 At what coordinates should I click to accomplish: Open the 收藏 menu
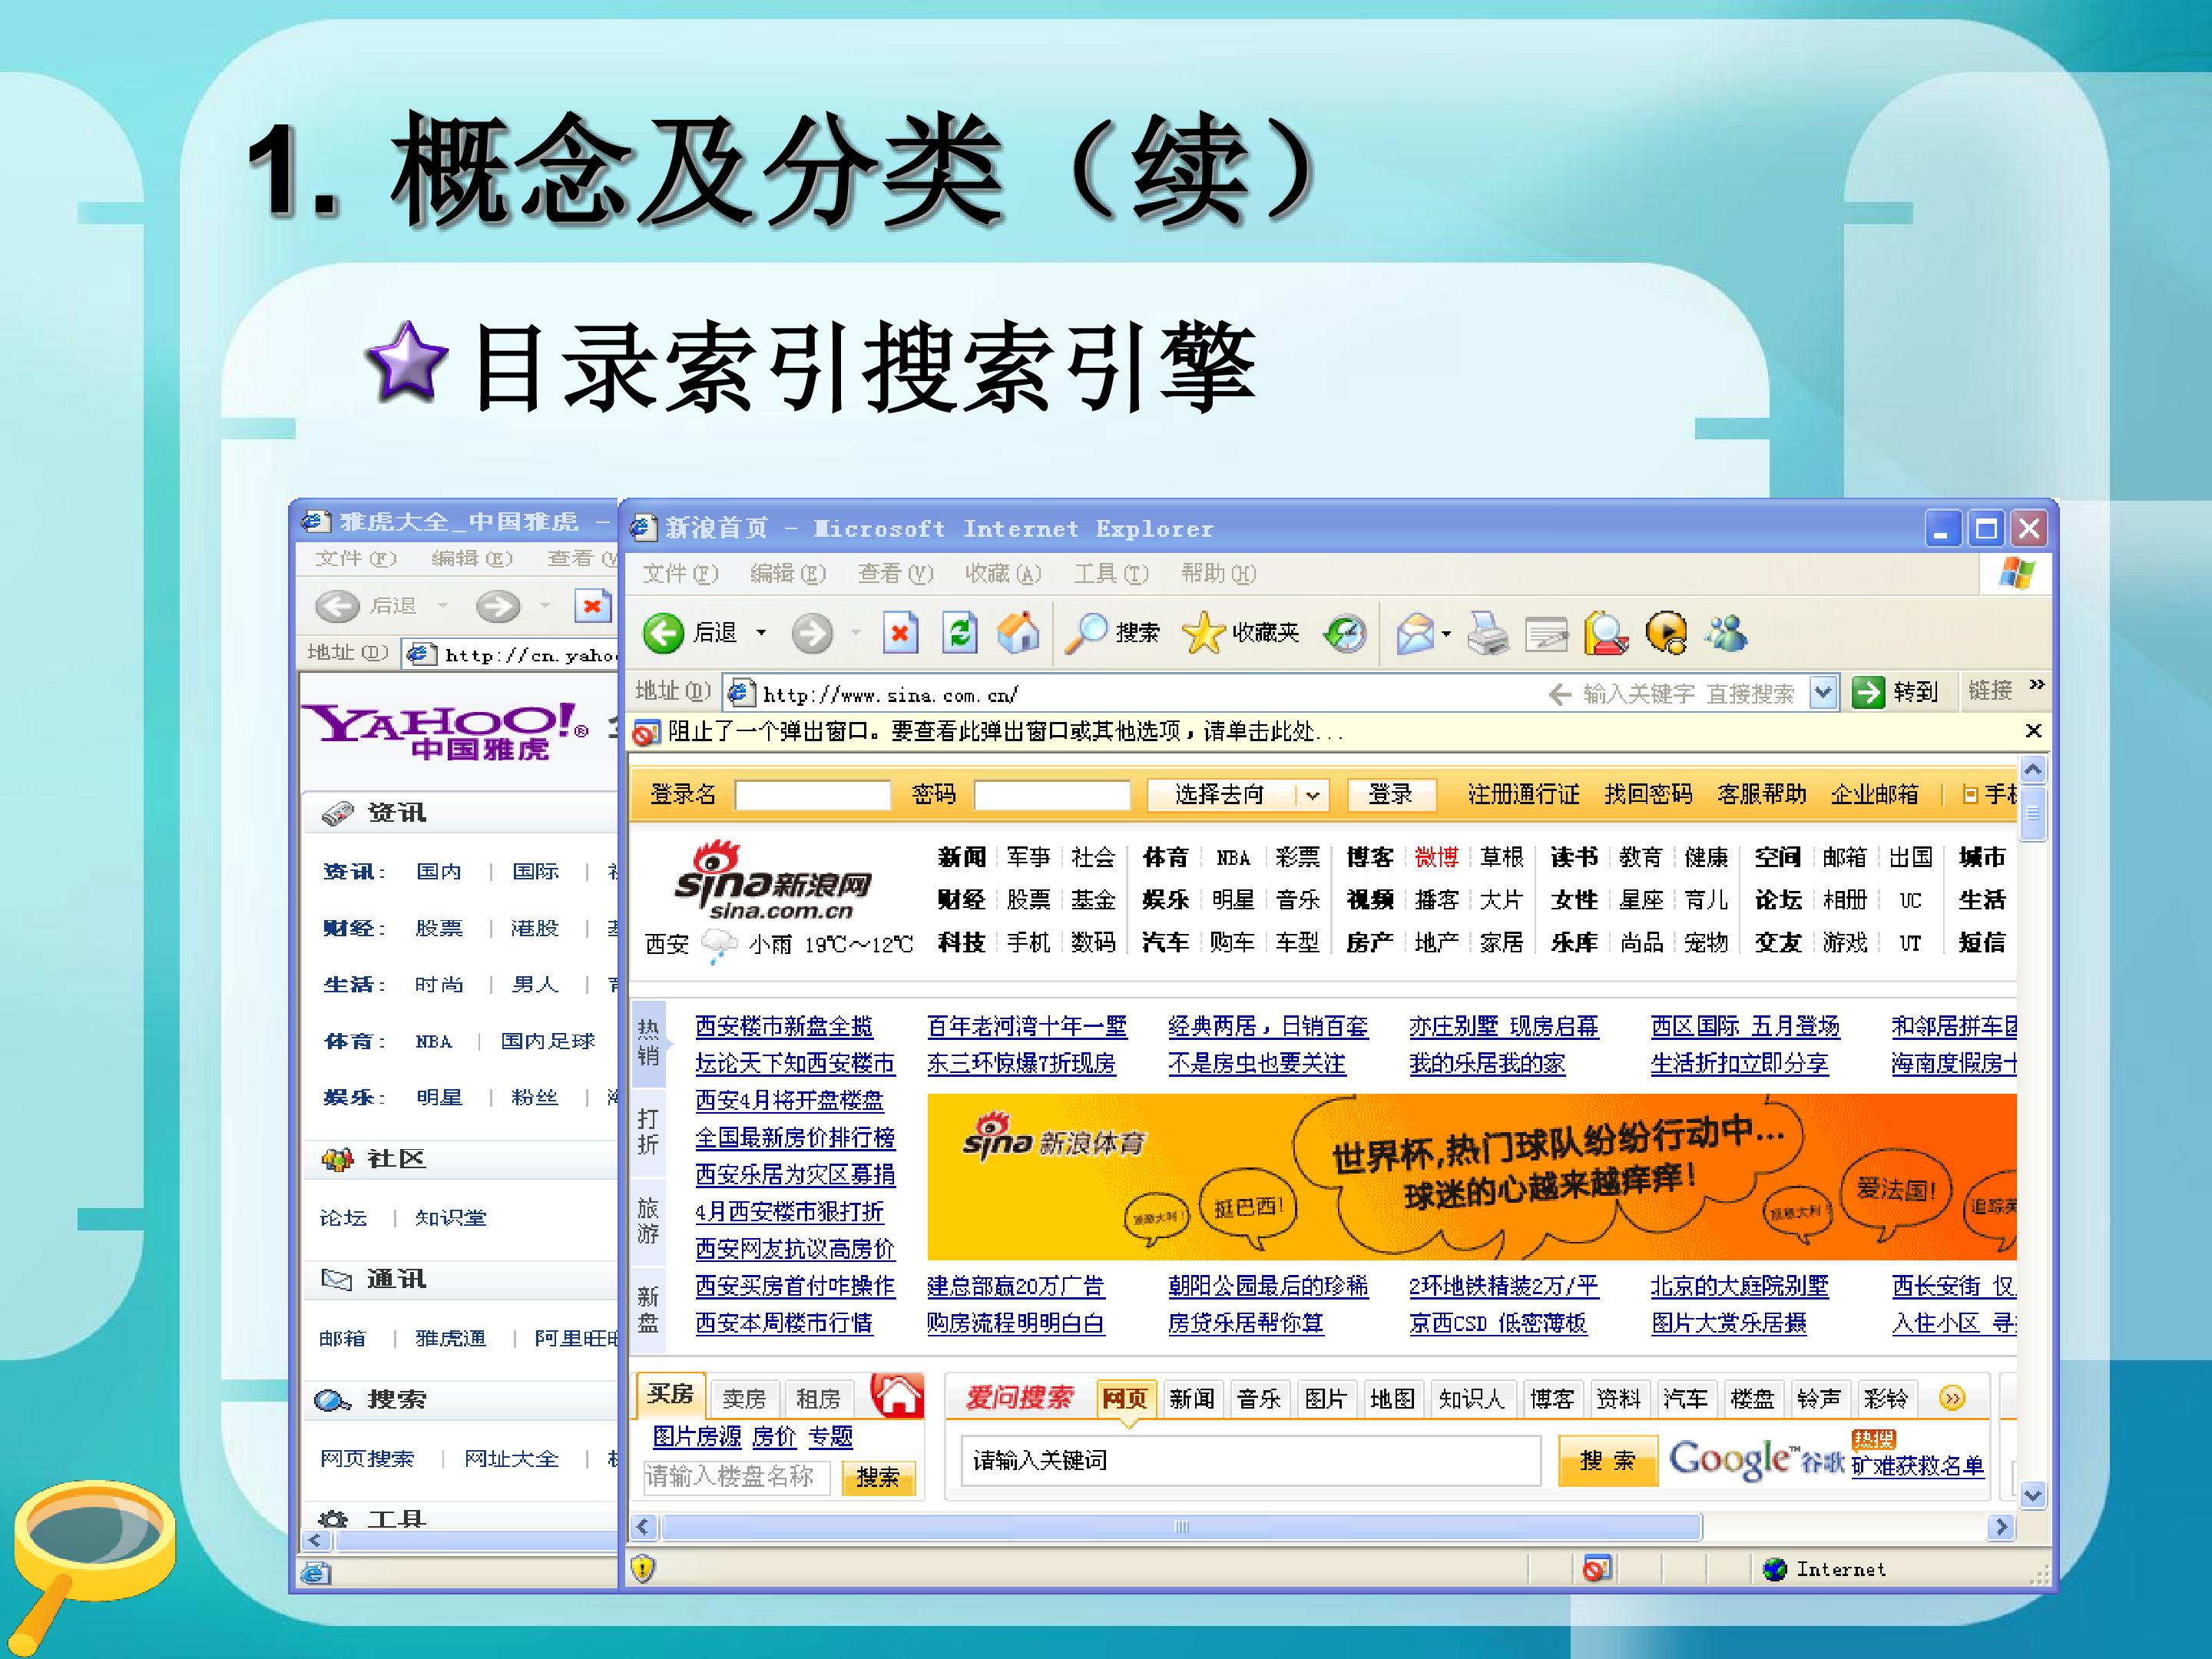click(1003, 574)
